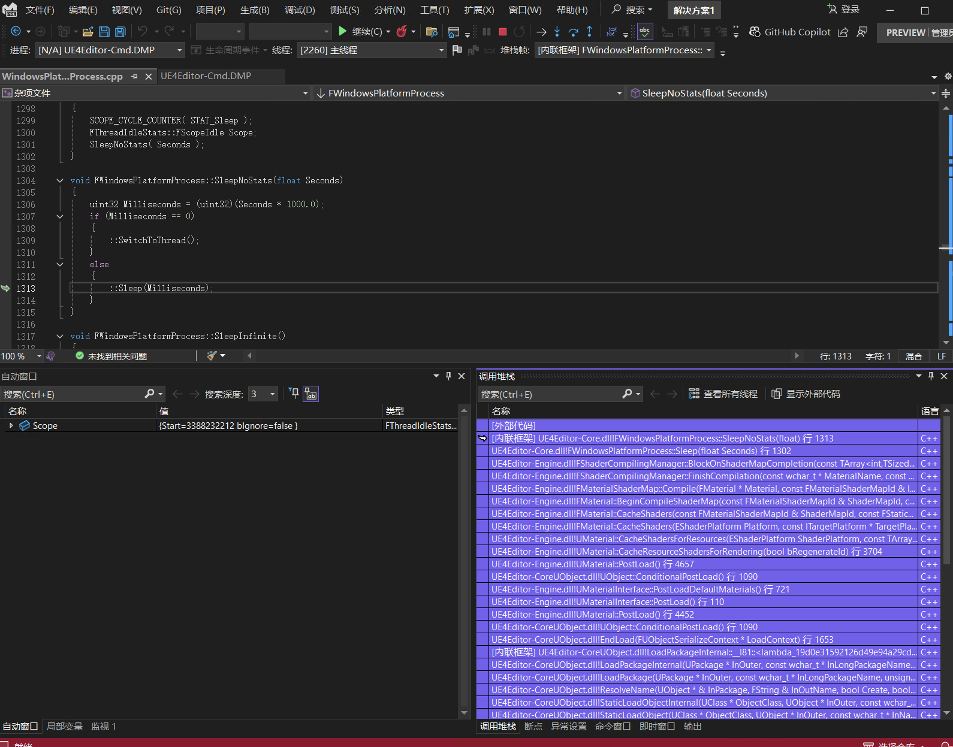
Task: Pin the WindowsPlatformProcess.cpp tab
Action: [x=134, y=76]
